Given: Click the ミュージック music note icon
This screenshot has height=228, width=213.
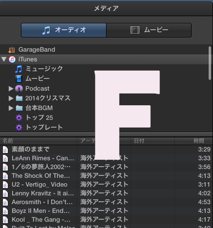Looking at the screenshot, I should point(18,69).
